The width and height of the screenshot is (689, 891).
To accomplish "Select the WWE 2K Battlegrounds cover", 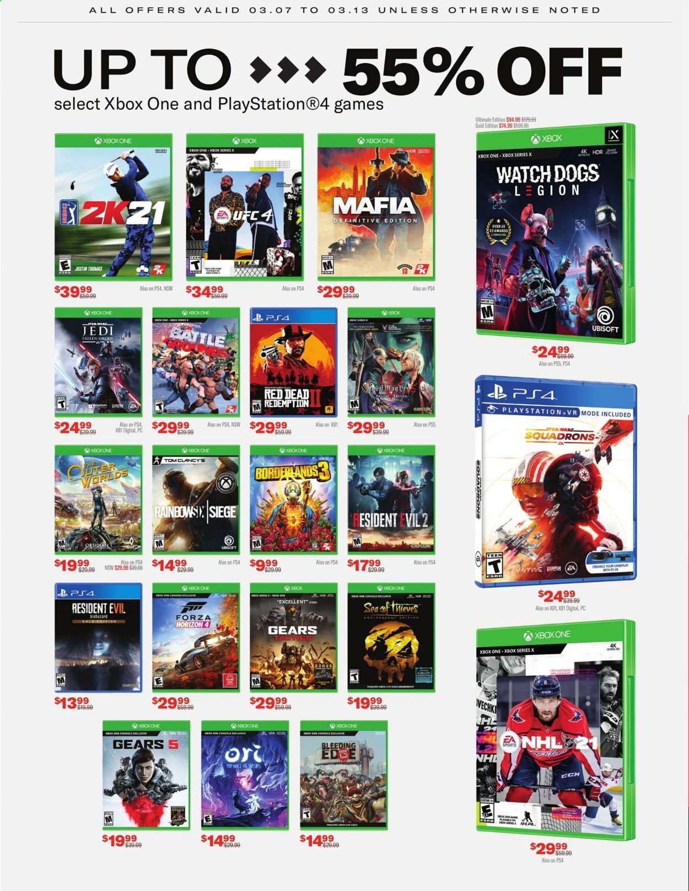I will coord(196,362).
